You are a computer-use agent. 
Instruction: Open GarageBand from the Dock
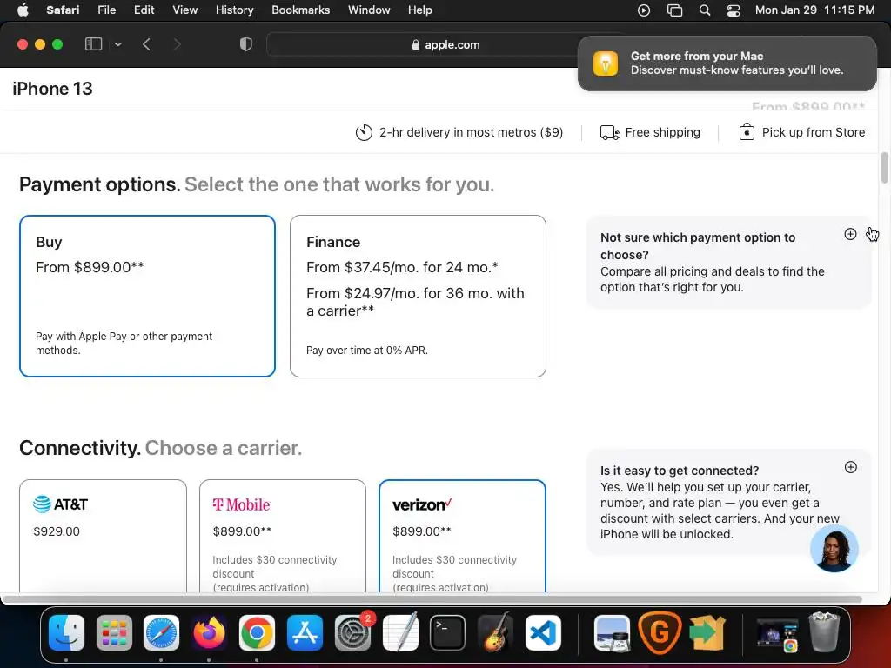495,632
